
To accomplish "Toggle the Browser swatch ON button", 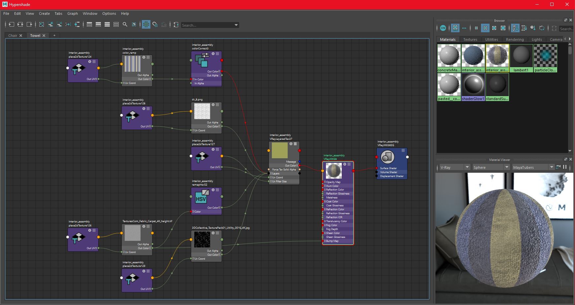I will pos(443,28).
